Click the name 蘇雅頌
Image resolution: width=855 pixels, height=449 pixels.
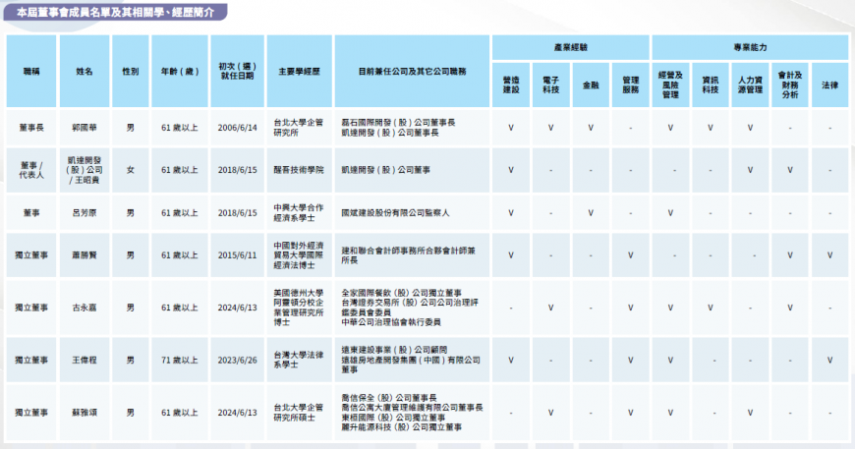pos(85,413)
